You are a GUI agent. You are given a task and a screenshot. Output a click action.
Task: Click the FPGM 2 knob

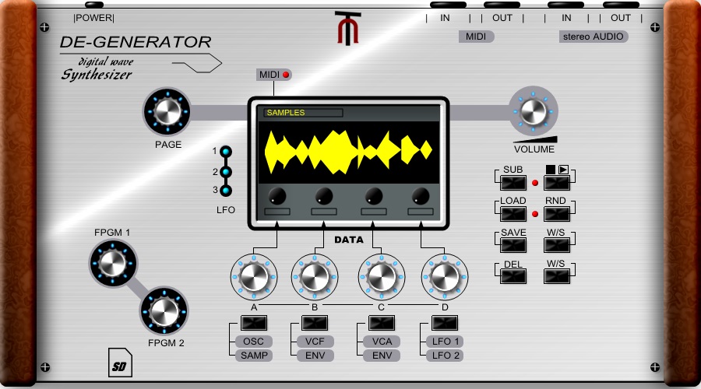pos(164,311)
